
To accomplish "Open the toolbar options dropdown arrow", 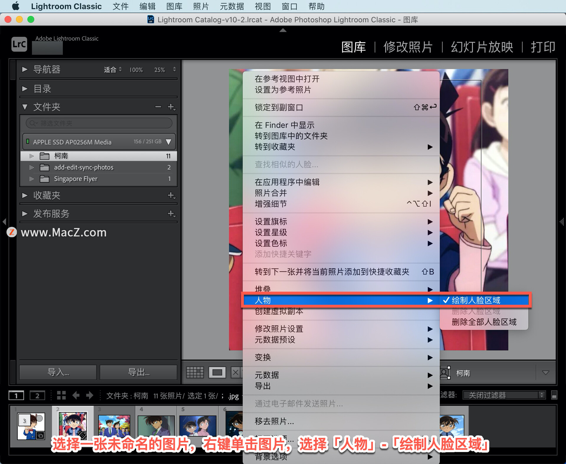I will (x=546, y=373).
